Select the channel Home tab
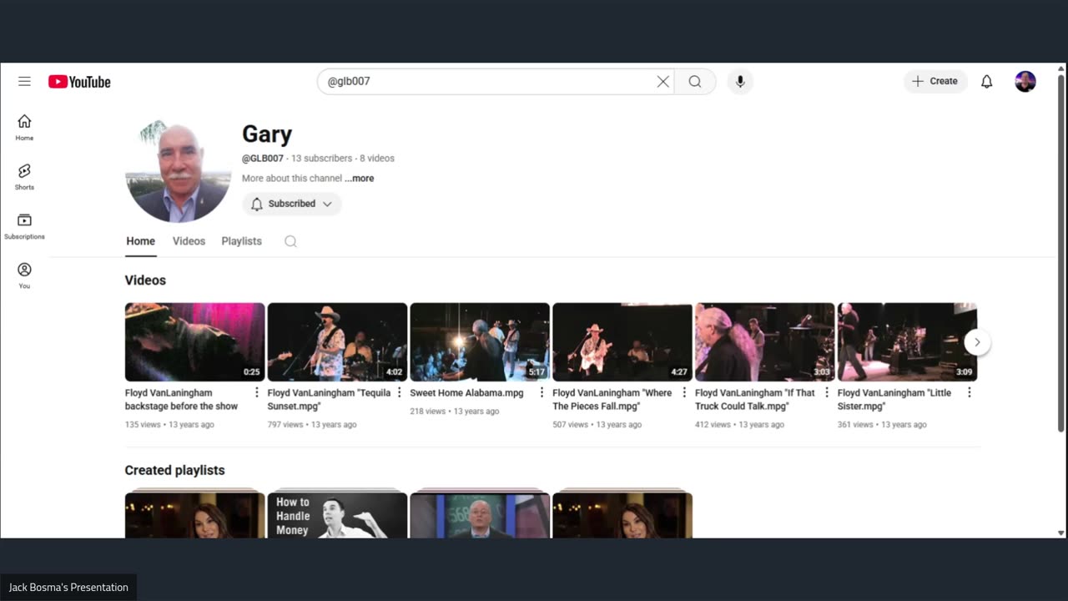Viewport: 1068px width, 601px height. (140, 241)
